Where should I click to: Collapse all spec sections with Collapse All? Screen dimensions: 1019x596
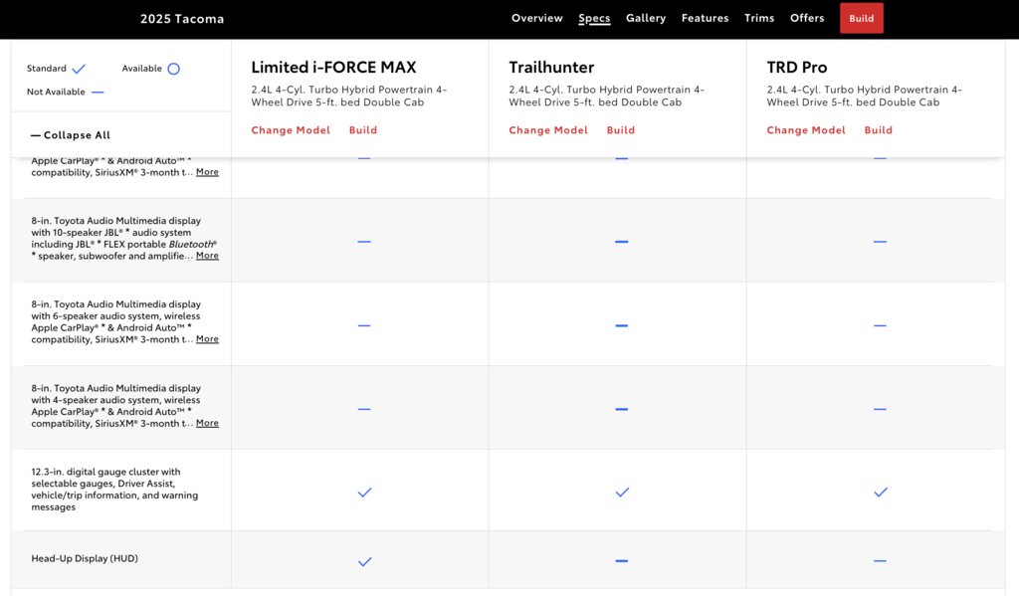coord(71,135)
